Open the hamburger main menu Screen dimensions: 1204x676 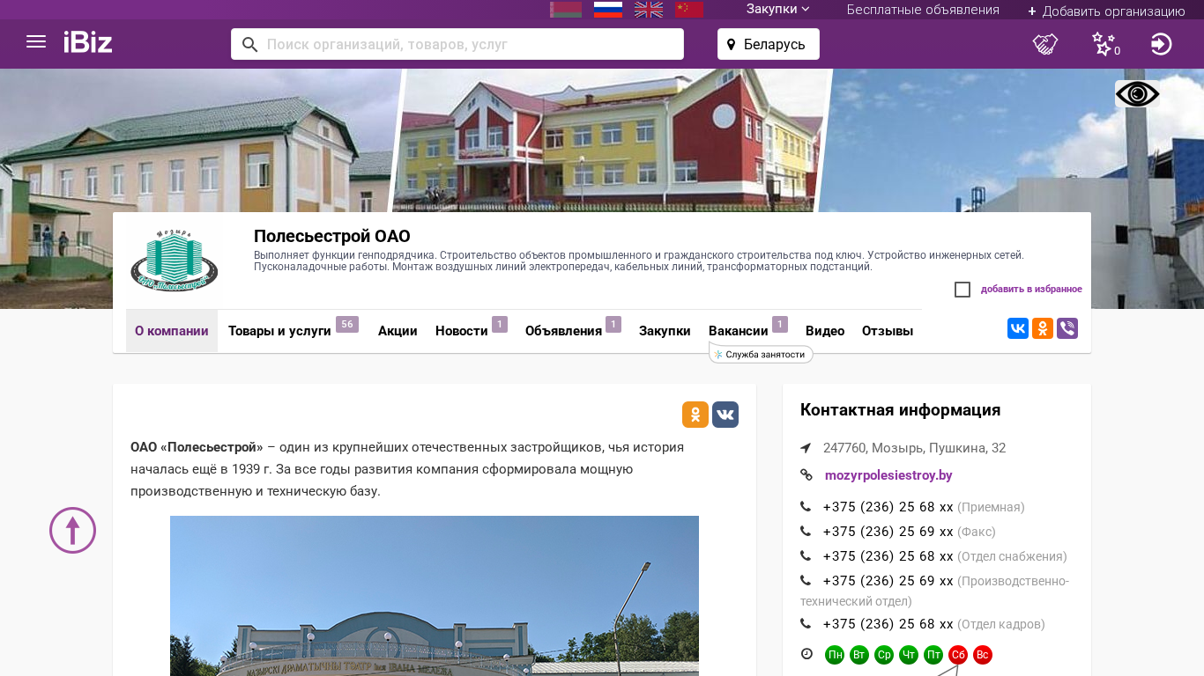(36, 41)
